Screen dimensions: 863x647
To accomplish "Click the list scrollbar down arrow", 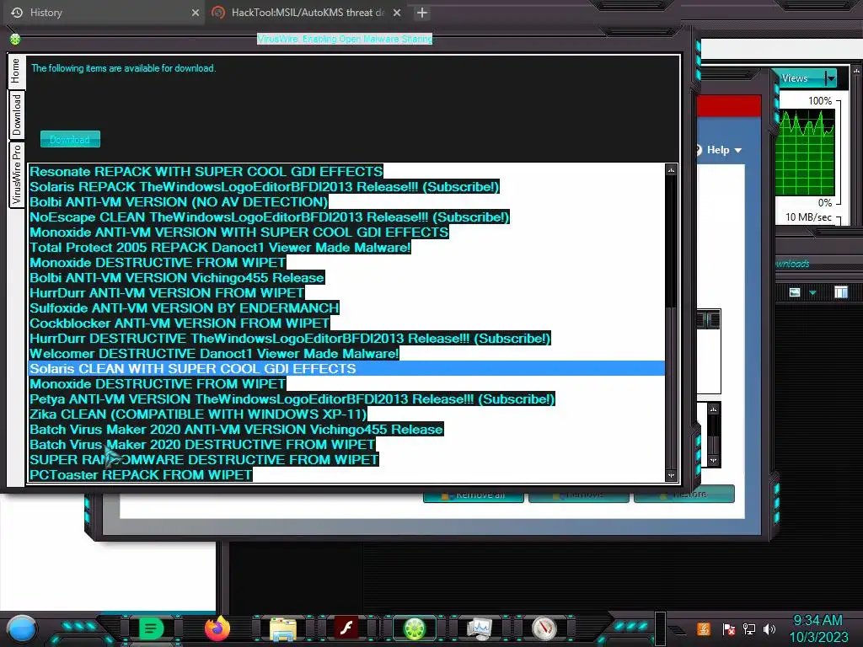I will pyautogui.click(x=671, y=475).
